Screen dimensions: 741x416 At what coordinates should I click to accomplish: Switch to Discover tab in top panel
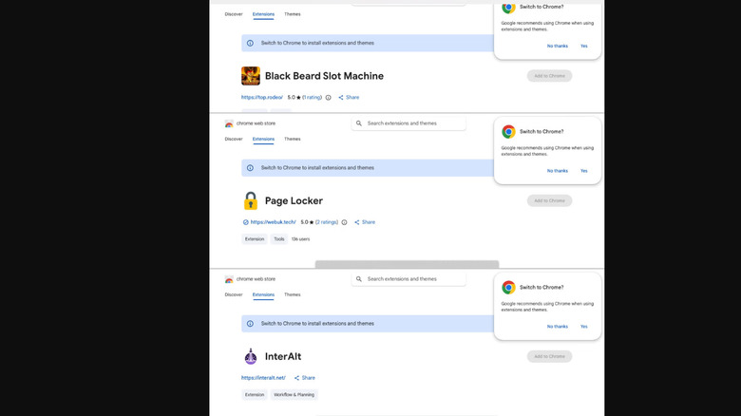[234, 14]
